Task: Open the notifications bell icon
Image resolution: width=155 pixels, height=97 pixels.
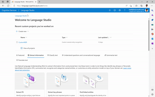Action: [x=110, y=10]
